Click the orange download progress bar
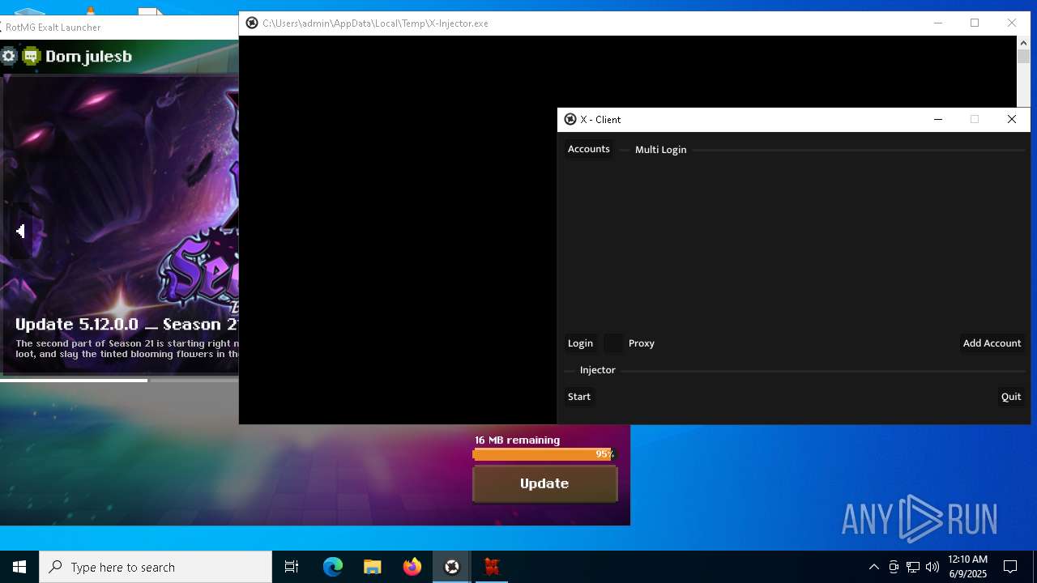 point(544,454)
